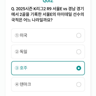Select the radio button for 미국
Viewport: 96px width, 96px height.
coord(79,36)
